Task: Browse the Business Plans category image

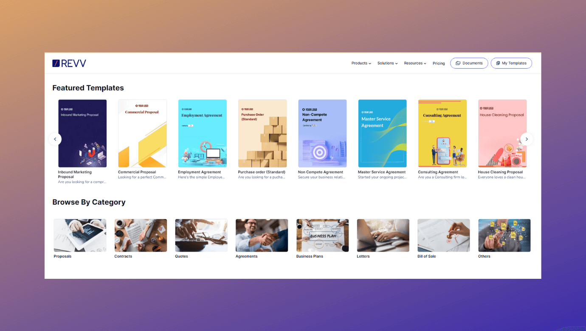Action: click(322, 236)
